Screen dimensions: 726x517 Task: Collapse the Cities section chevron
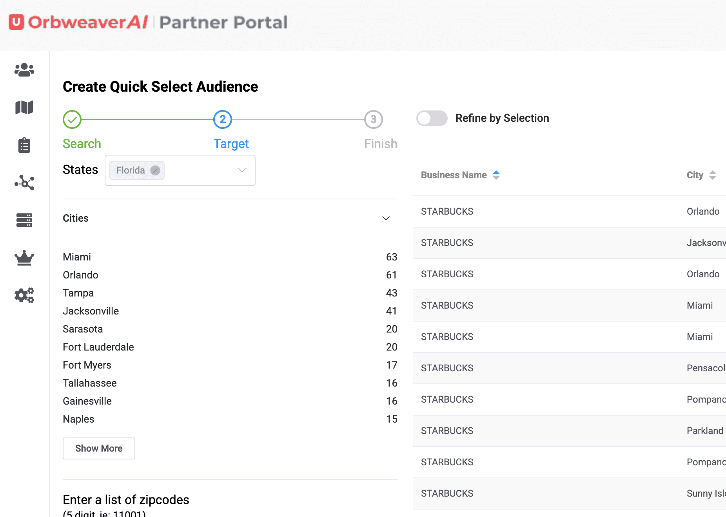(x=386, y=218)
